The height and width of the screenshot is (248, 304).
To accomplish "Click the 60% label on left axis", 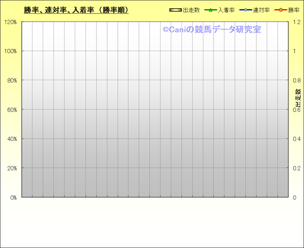I will pos(11,109).
